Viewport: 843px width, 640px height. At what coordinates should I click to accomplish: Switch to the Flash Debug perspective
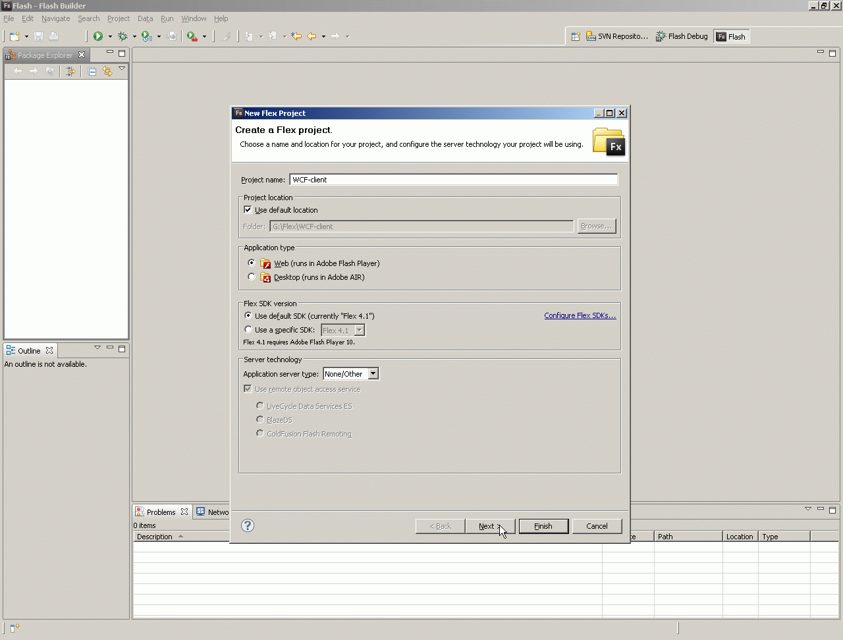[x=682, y=37]
